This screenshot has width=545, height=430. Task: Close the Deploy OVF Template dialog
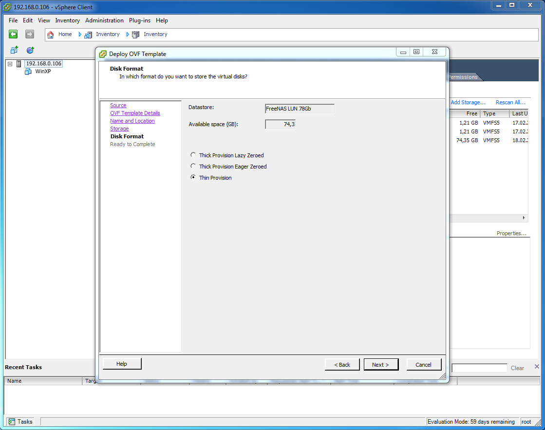pyautogui.click(x=434, y=52)
